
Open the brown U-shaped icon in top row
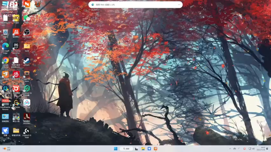(x=38, y=5)
